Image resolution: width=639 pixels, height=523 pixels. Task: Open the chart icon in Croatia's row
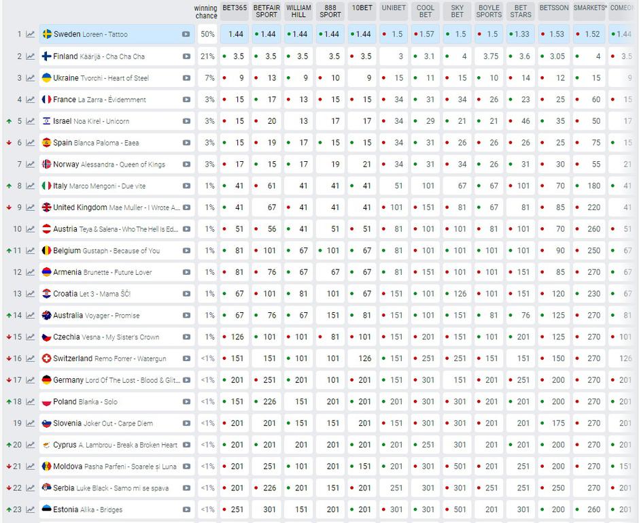[x=31, y=294]
